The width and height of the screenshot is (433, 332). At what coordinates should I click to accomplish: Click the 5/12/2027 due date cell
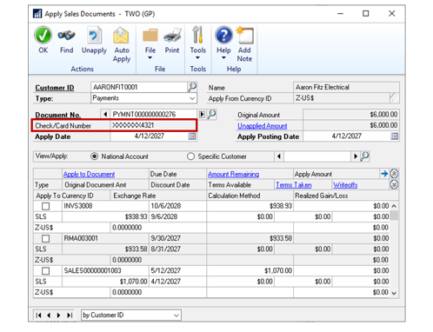(x=177, y=271)
